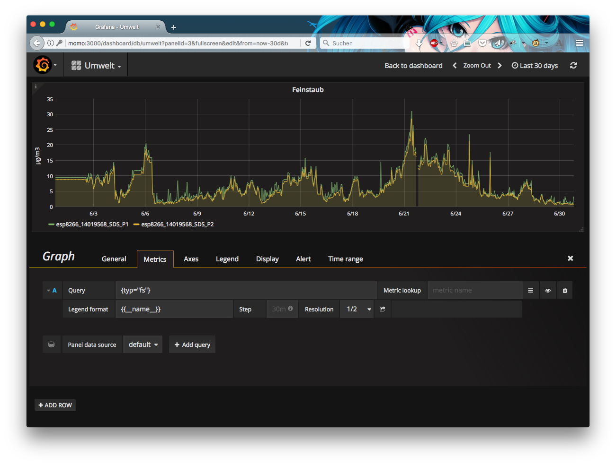The image size is (616, 465).
Task: Switch to the Axes tab
Action: pyautogui.click(x=191, y=259)
